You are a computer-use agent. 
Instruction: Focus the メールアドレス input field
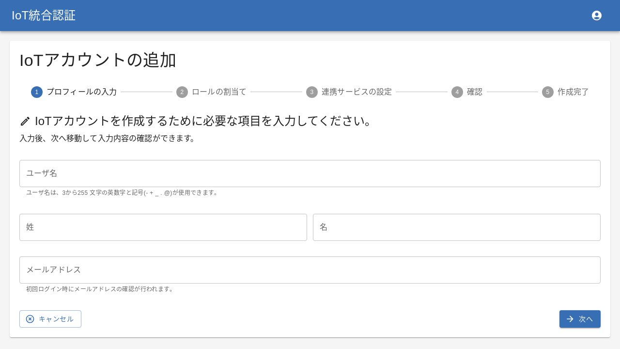310,270
